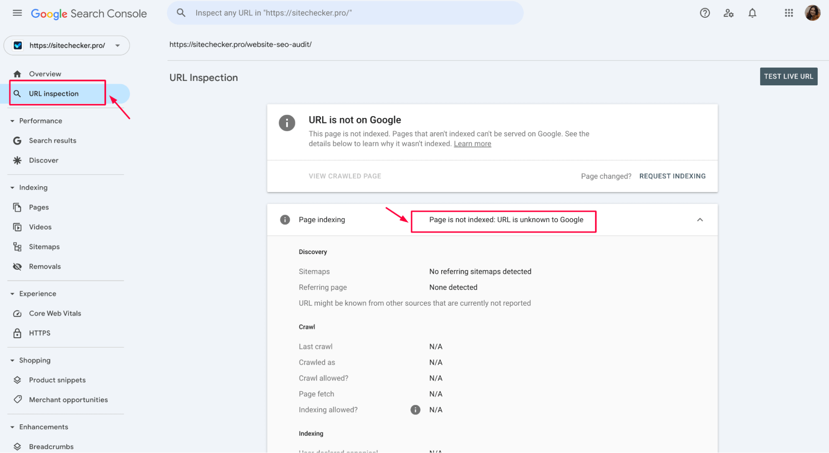The height and width of the screenshot is (453, 829).
Task: Open HTTPS report
Action: tap(39, 333)
